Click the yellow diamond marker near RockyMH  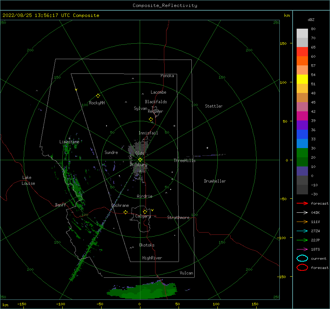pyautogui.click(x=98, y=96)
